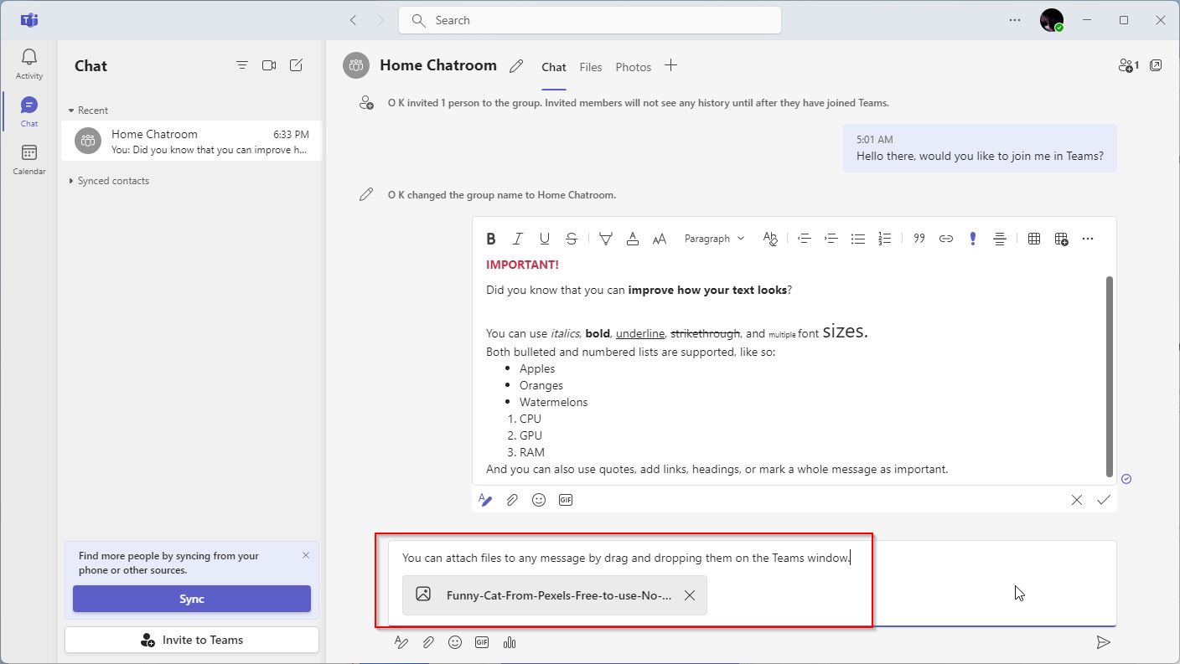Viewport: 1180px width, 664px height.
Task: Create a poll from the compose bar
Action: tap(509, 642)
